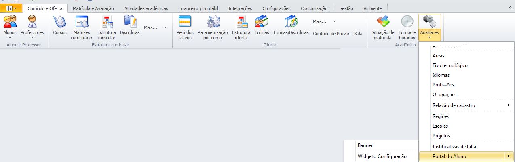
Task: Open the Professores icon
Action: [32, 21]
